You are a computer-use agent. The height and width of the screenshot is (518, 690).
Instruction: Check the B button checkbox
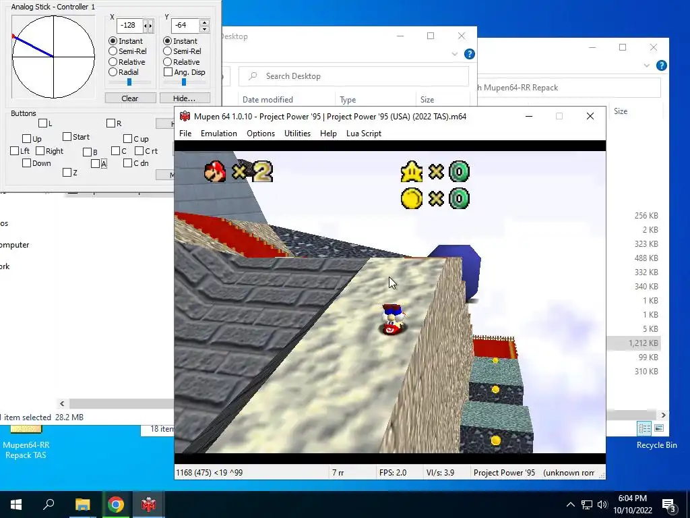click(87, 152)
